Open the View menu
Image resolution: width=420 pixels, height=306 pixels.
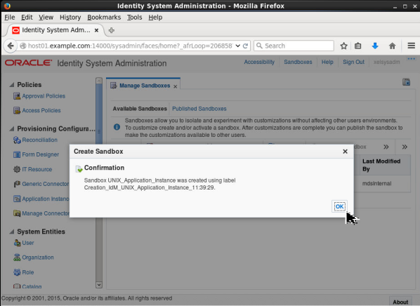pyautogui.click(x=46, y=18)
